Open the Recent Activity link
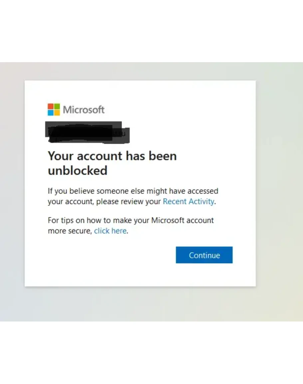Viewport: 303px width, 384px height. pyautogui.click(x=188, y=201)
